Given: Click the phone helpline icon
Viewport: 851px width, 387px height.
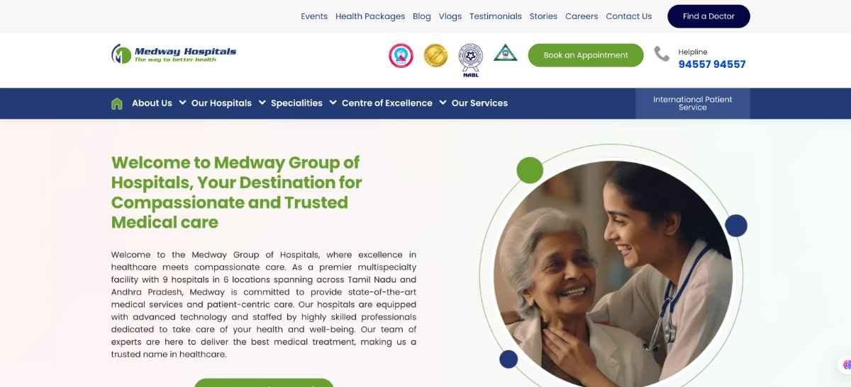Looking at the screenshot, I should [662, 54].
